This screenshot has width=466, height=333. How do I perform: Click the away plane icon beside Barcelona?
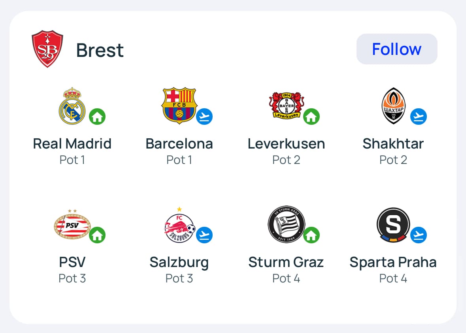pos(204,117)
